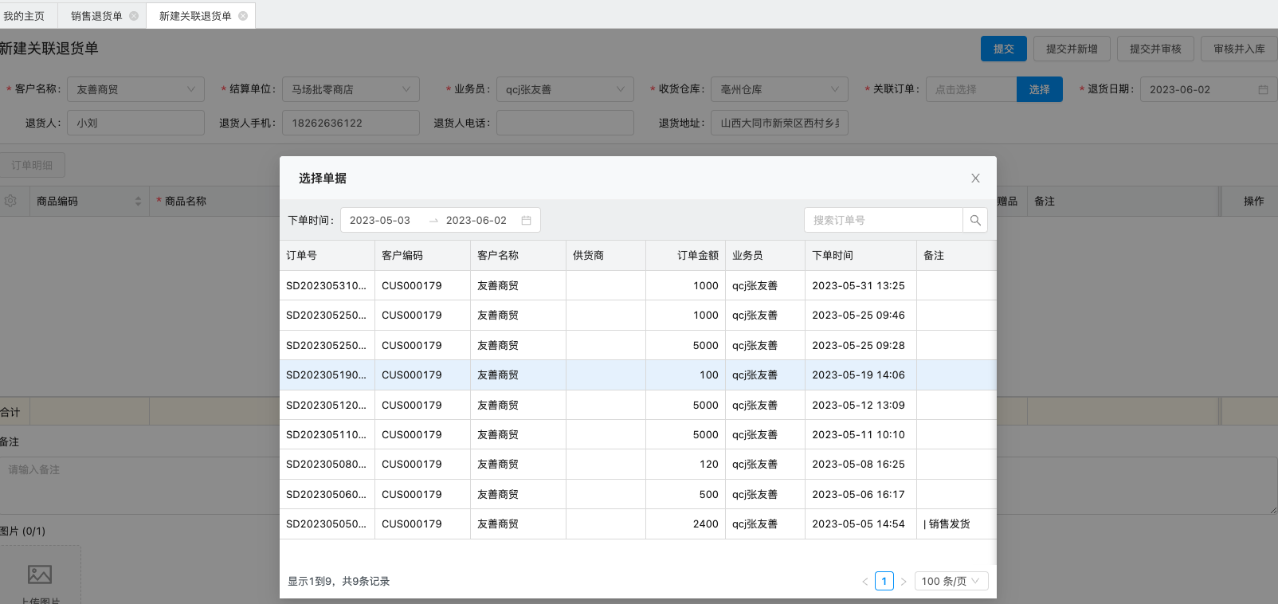The image size is (1278, 604).
Task: Click the 供货商 column header
Action: coord(606,255)
